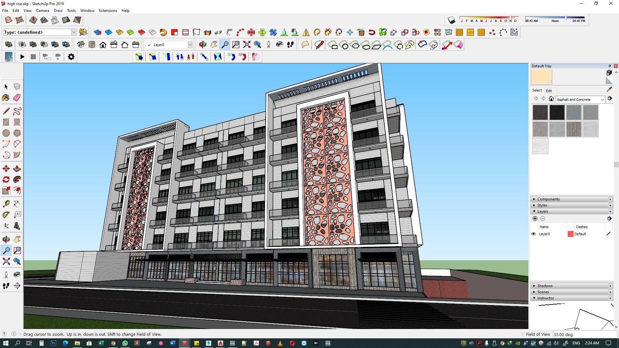The height and width of the screenshot is (348, 619).
Task: Select the Zoom Extents tool in left toolbar
Action: click(x=6, y=261)
